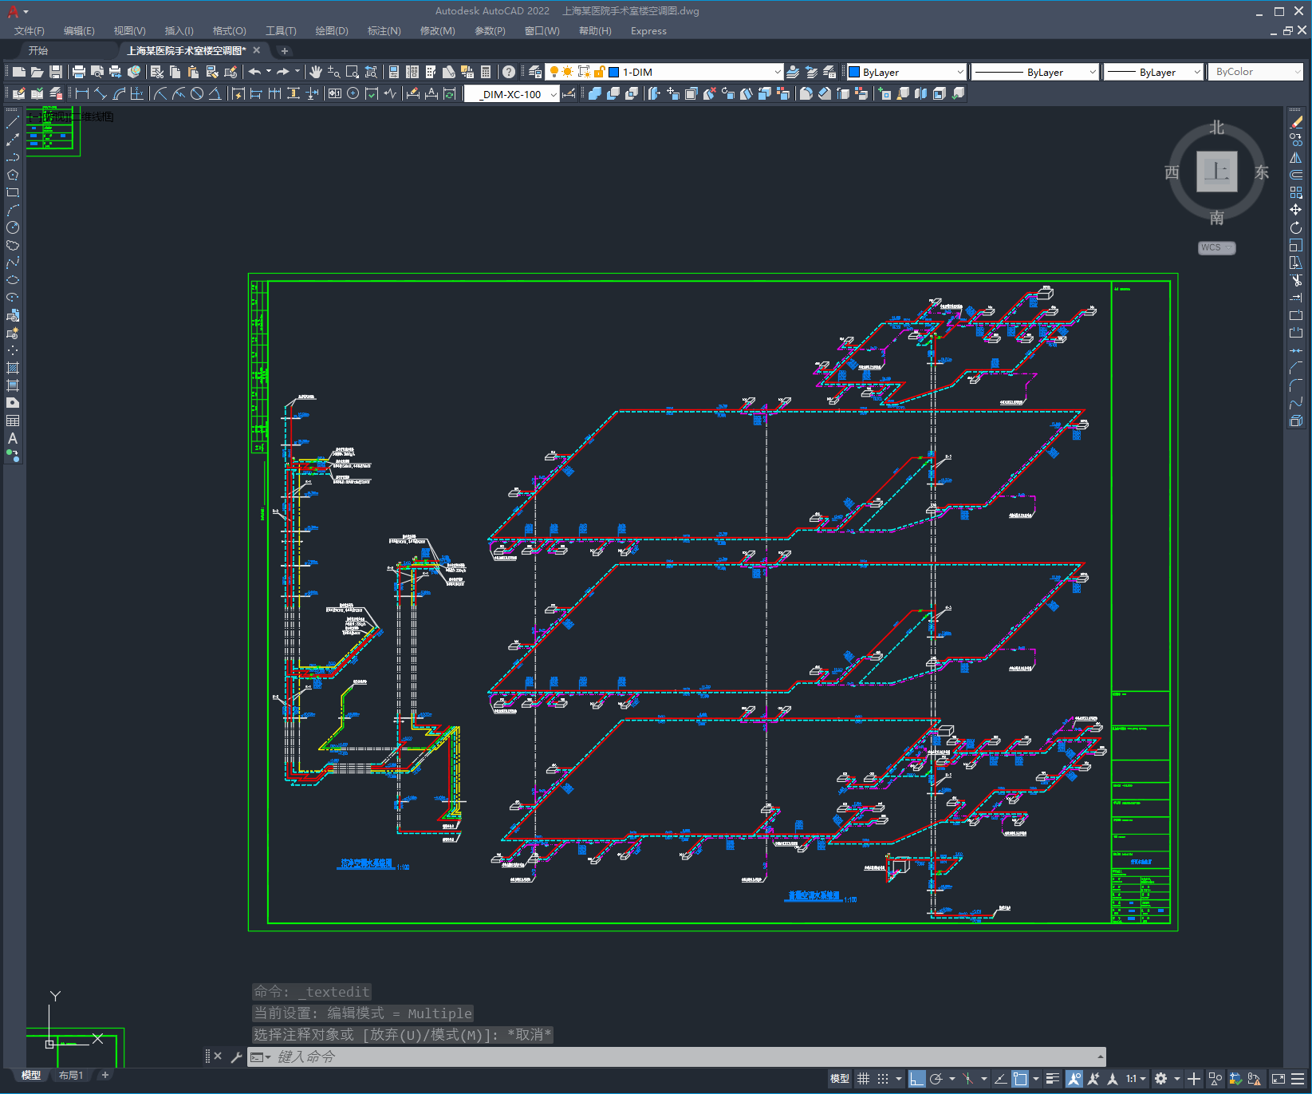Toggle object snap square icon
1312x1094 pixels.
coord(1020,1079)
